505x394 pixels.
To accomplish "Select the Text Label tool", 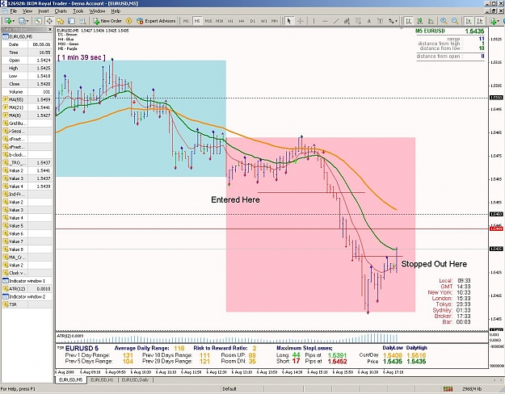I will (380, 21).
